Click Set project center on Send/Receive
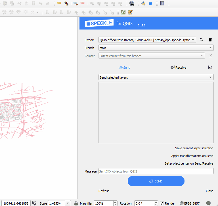 (189, 163)
